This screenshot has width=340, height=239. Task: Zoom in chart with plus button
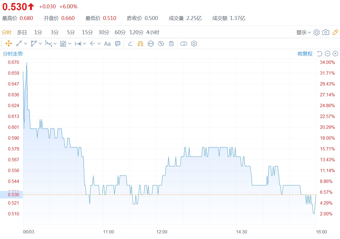(335, 54)
